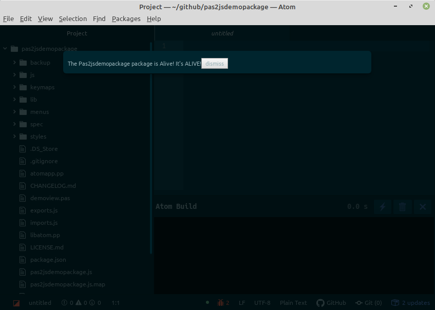
Task: Expand the keymaps folder chevron
Action: pyautogui.click(x=14, y=87)
